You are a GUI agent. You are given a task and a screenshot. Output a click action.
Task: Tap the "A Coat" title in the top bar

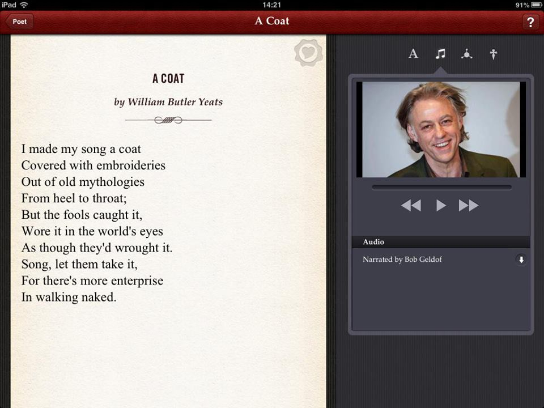tap(272, 21)
